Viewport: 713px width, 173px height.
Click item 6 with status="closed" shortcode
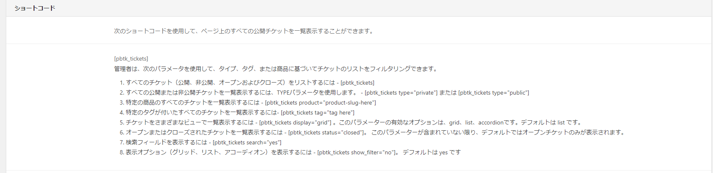pos(376,132)
